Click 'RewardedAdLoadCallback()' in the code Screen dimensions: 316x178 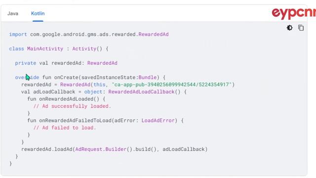tap(144, 91)
